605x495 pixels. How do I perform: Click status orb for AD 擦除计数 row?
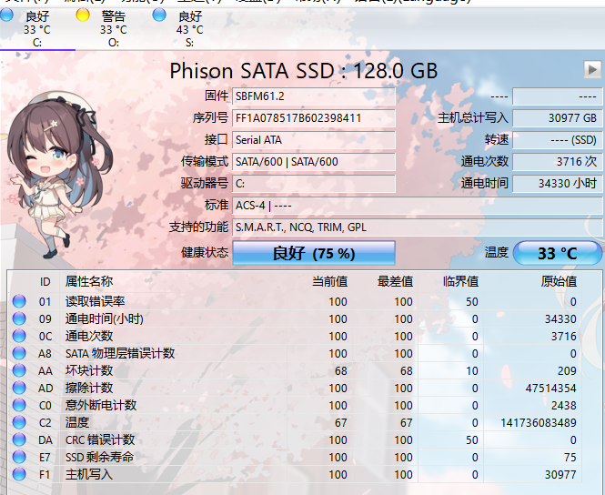point(19,388)
